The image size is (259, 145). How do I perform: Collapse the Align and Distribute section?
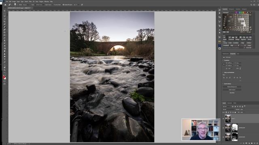pyautogui.click(x=223, y=72)
